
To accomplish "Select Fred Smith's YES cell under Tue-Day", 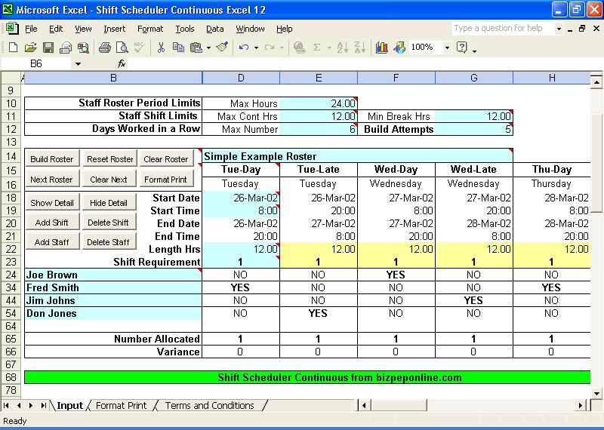I will pos(241,288).
